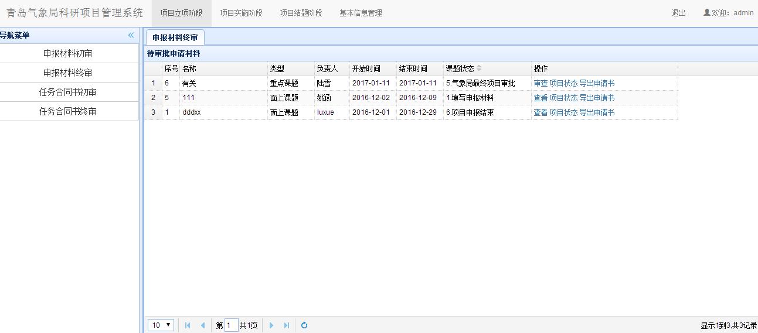
Task: Click responsible person 姚涵
Action: coord(332,98)
